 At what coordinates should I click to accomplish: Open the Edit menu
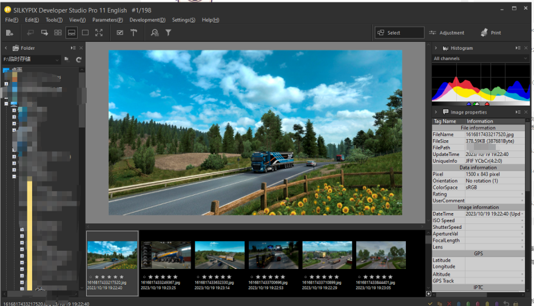[x=32, y=20]
